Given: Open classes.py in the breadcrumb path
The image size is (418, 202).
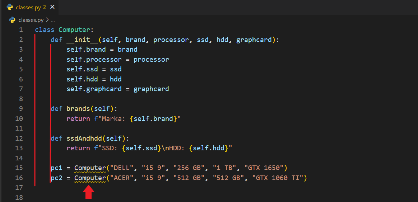Looking at the screenshot, I should point(31,20).
